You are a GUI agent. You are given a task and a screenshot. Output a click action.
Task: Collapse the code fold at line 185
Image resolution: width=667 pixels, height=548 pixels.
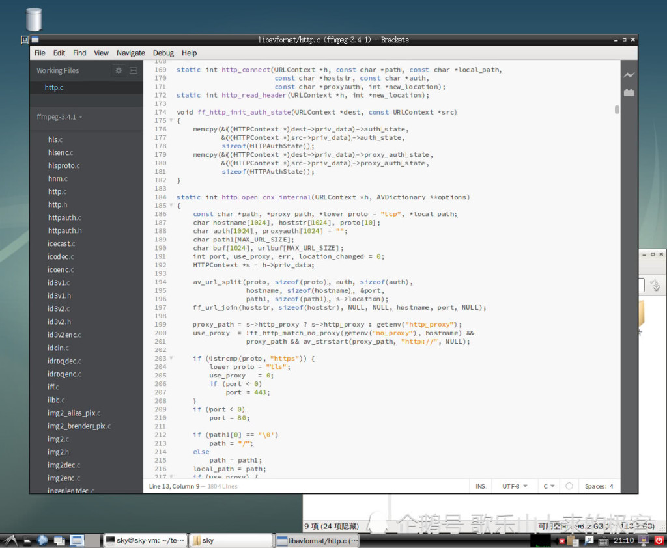click(x=171, y=206)
